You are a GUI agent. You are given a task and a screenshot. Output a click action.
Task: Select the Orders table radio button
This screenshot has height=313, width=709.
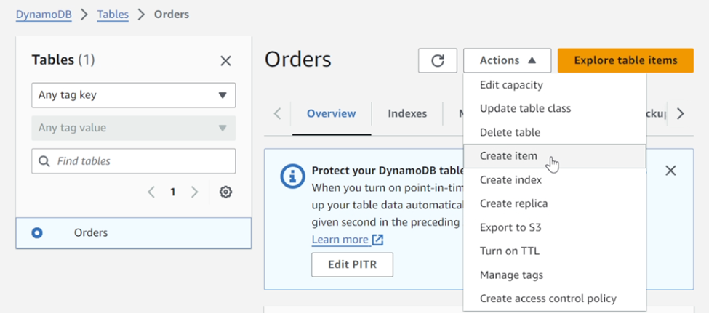click(37, 233)
